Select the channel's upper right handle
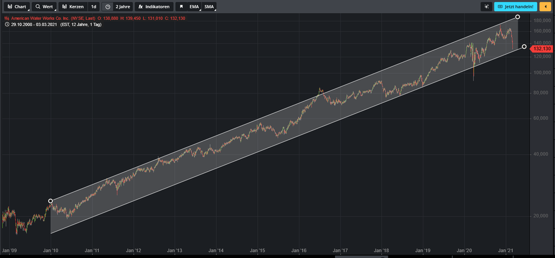The image size is (555, 258). coord(517,17)
